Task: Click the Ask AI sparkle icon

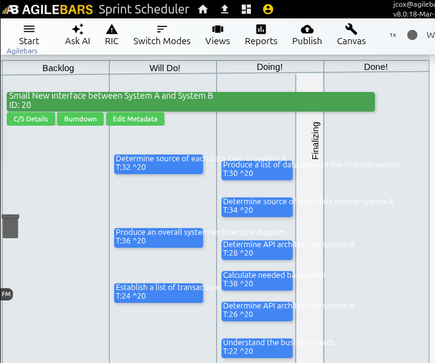Action: pos(77,29)
